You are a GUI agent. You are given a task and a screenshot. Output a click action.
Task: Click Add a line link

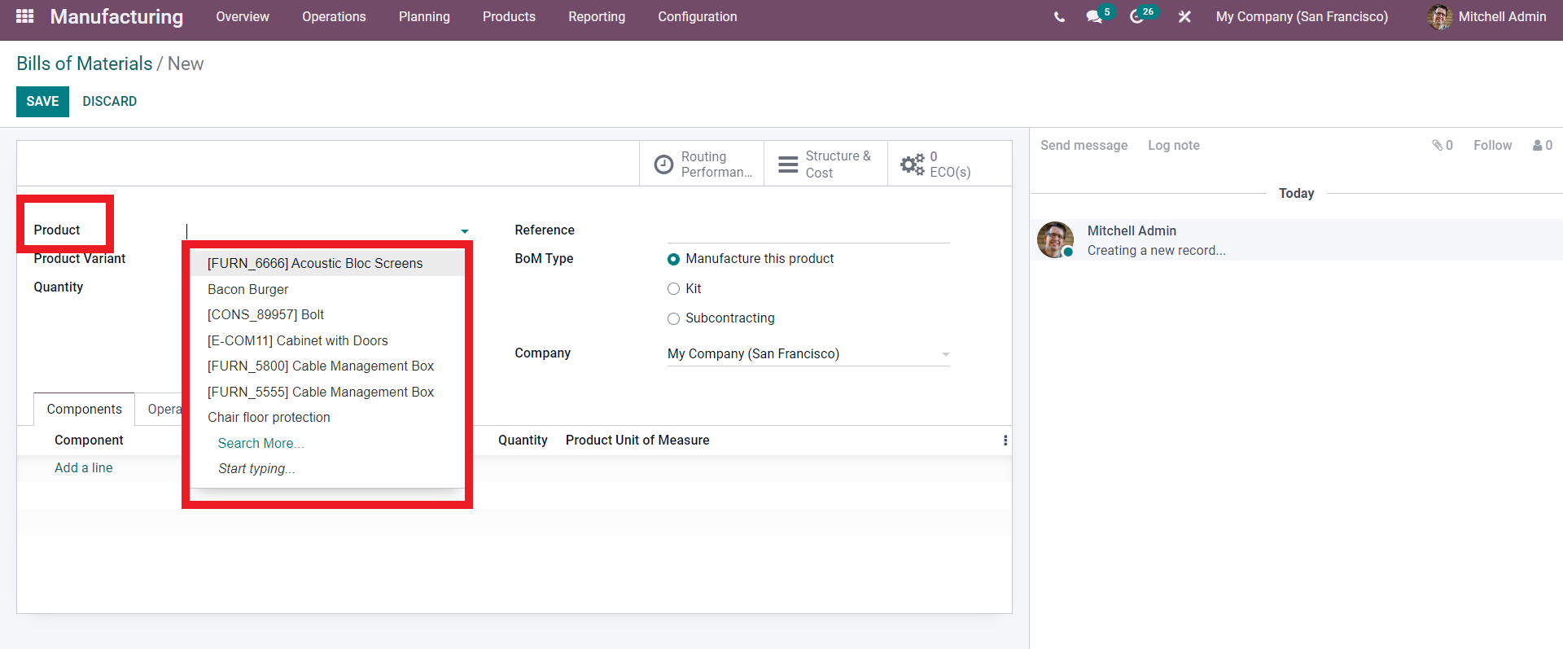tap(84, 467)
